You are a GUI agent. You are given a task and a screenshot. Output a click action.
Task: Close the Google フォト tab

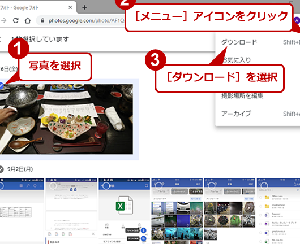[70, 7]
